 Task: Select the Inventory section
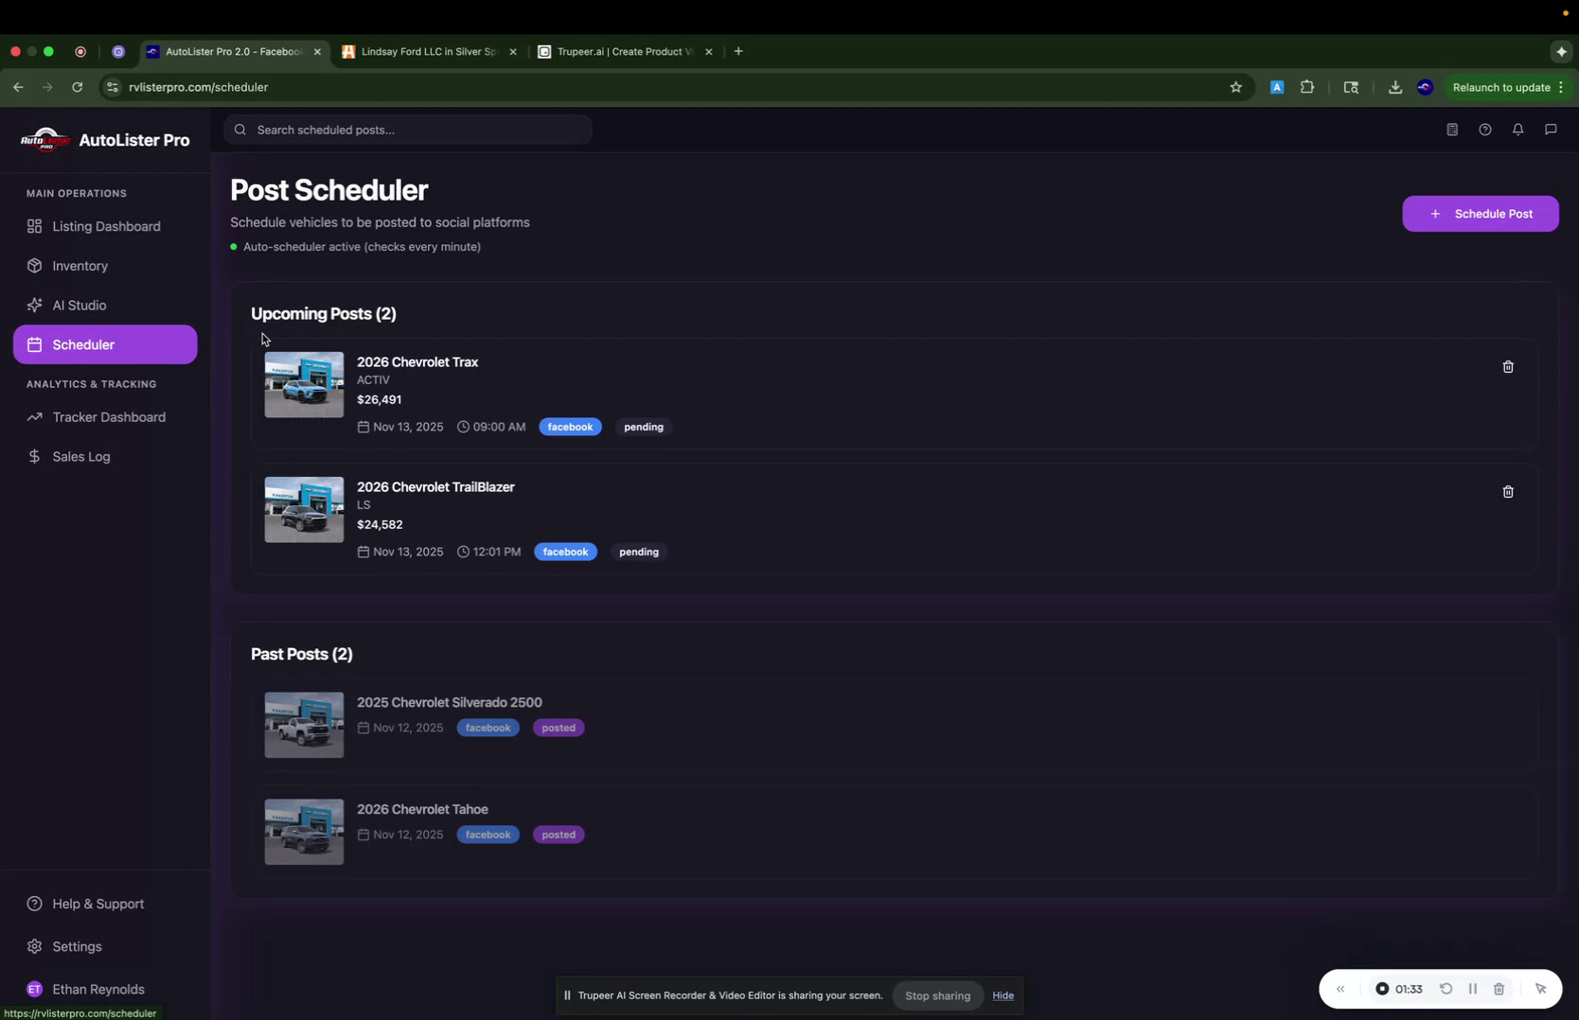pyautogui.click(x=79, y=266)
